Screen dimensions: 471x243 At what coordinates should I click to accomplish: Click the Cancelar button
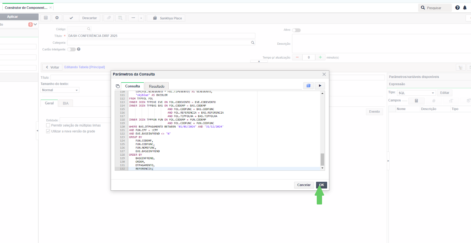tap(304, 185)
